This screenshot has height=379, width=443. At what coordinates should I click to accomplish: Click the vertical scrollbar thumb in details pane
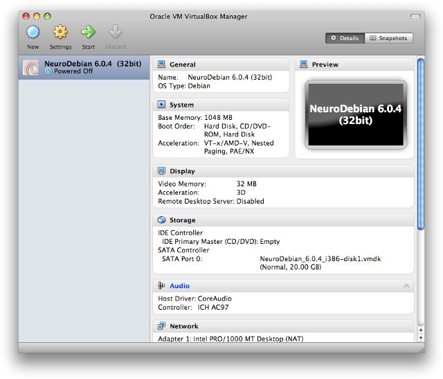tap(421, 144)
